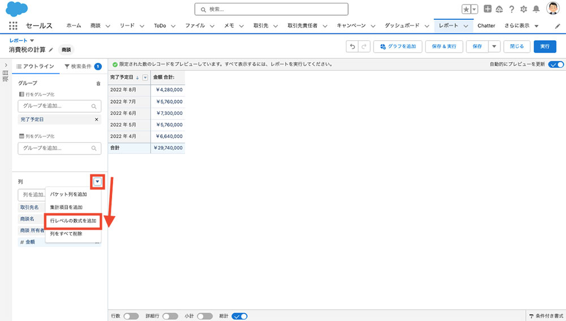Open the help question mark icon

point(512,10)
